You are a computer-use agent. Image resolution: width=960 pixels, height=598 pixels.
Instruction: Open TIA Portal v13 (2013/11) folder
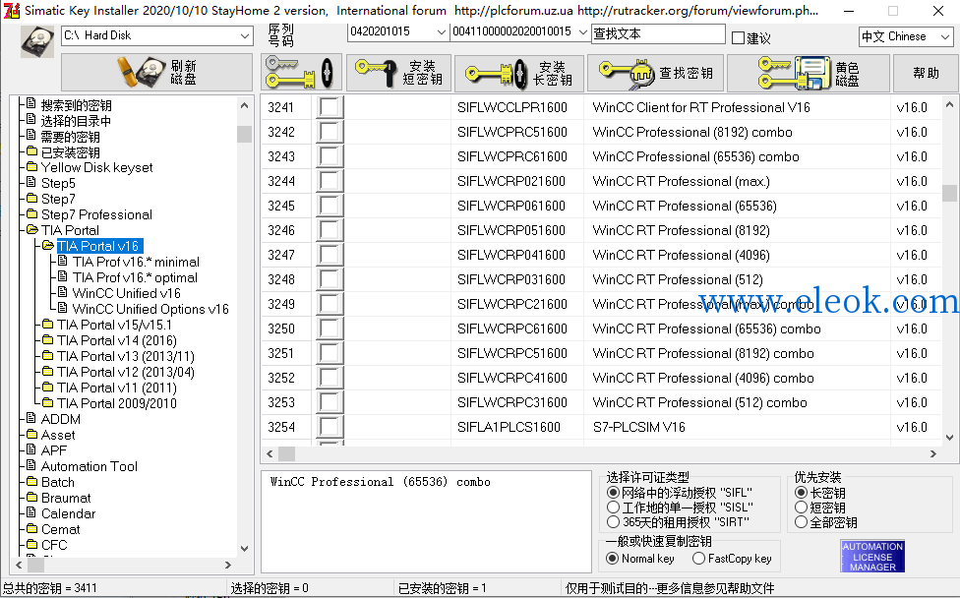pyautogui.click(x=126, y=356)
